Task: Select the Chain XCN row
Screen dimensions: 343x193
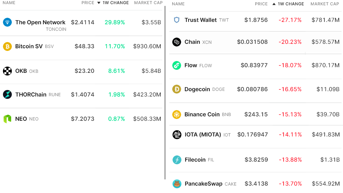Action: pyautogui.click(x=256, y=42)
